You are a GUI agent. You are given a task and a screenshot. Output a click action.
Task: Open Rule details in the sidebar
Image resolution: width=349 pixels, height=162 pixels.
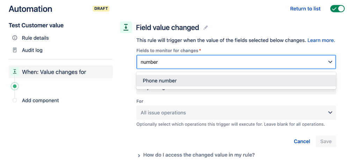point(35,38)
